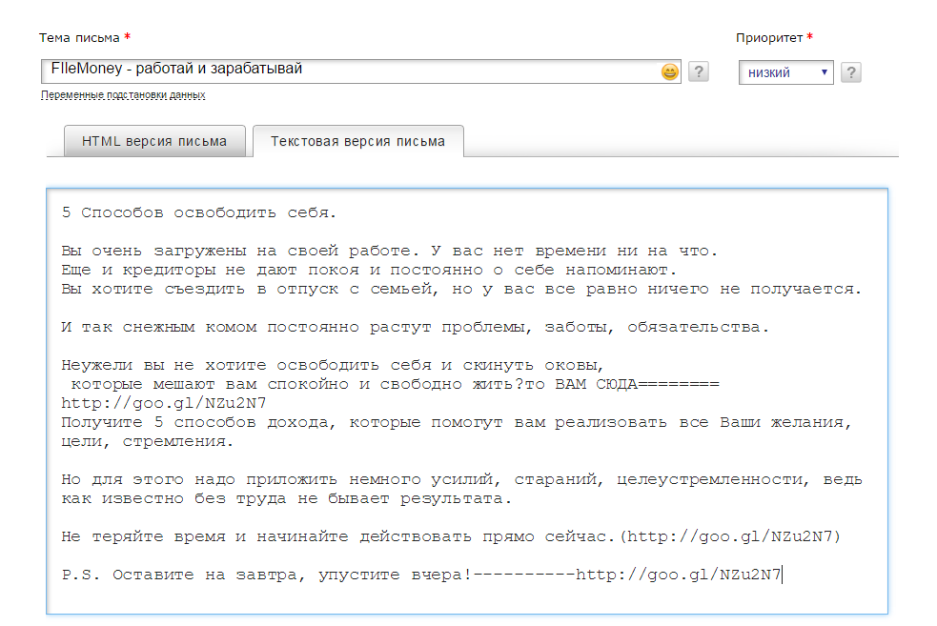Click the line 'Неужели вы не хотите освободить'
937x626 pixels.
[333, 366]
